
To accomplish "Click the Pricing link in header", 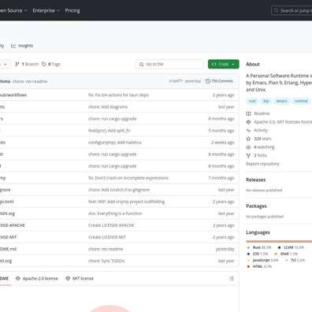I will [x=72, y=10].
